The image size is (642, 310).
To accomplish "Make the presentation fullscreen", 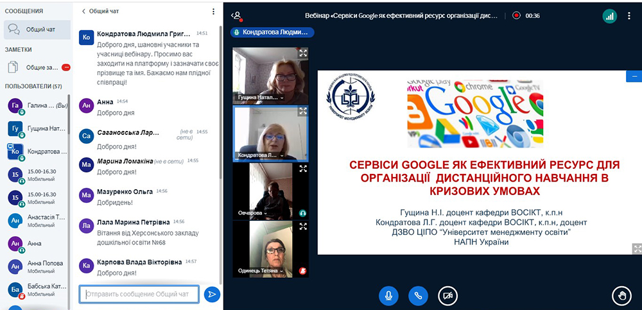I will pyautogui.click(x=637, y=248).
